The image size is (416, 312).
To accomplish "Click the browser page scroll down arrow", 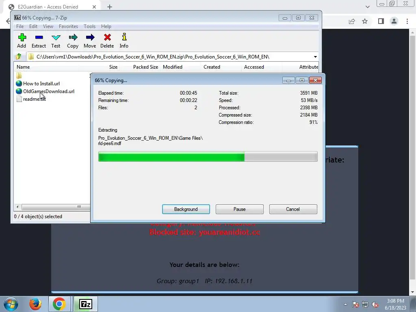I will pos(413,292).
